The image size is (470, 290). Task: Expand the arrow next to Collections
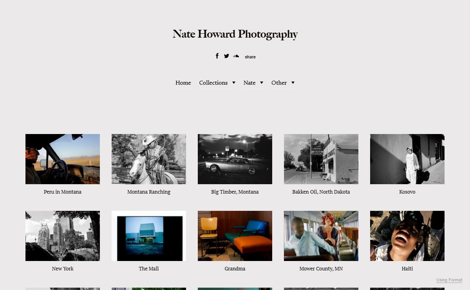(234, 83)
